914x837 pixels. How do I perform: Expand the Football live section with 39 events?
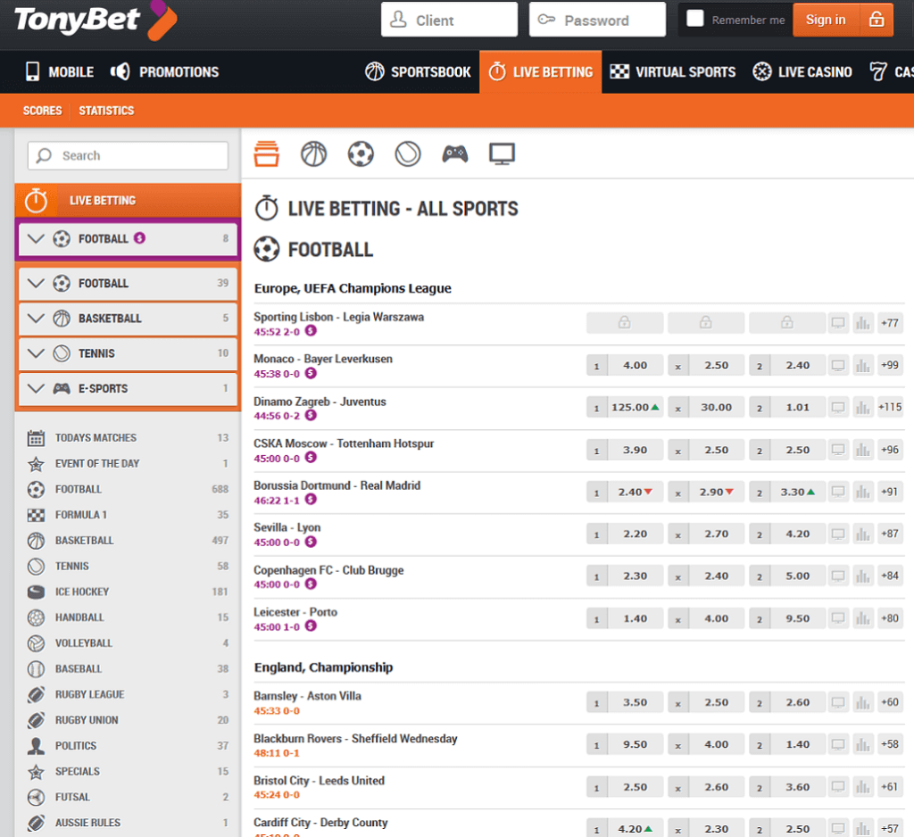[x=128, y=283]
